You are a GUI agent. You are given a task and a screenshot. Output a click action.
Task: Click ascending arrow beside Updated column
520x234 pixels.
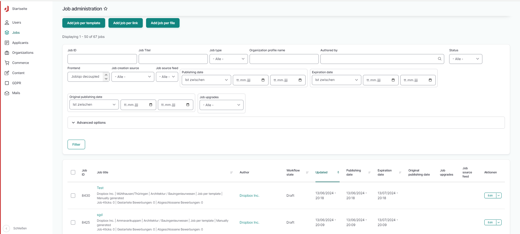click(x=338, y=173)
